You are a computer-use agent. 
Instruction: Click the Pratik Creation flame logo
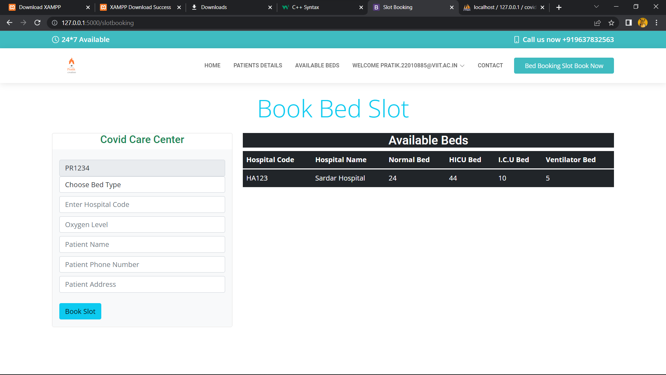71,65
